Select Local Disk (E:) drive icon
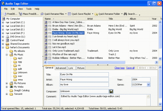163x111 pixels. [8, 29]
